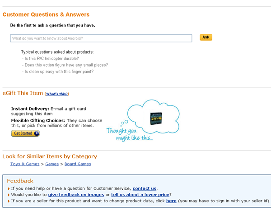Viewport: 271px width, 210px height.
Task: Go to the Games category link
Action: (52, 164)
